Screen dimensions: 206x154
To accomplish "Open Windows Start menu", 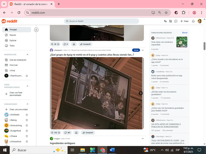I will pyautogui.click(x=5, y=150).
